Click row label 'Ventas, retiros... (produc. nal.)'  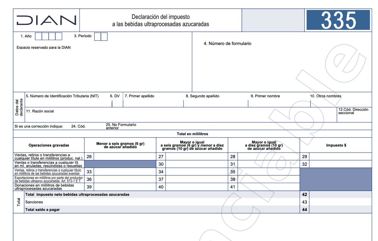click(49, 157)
